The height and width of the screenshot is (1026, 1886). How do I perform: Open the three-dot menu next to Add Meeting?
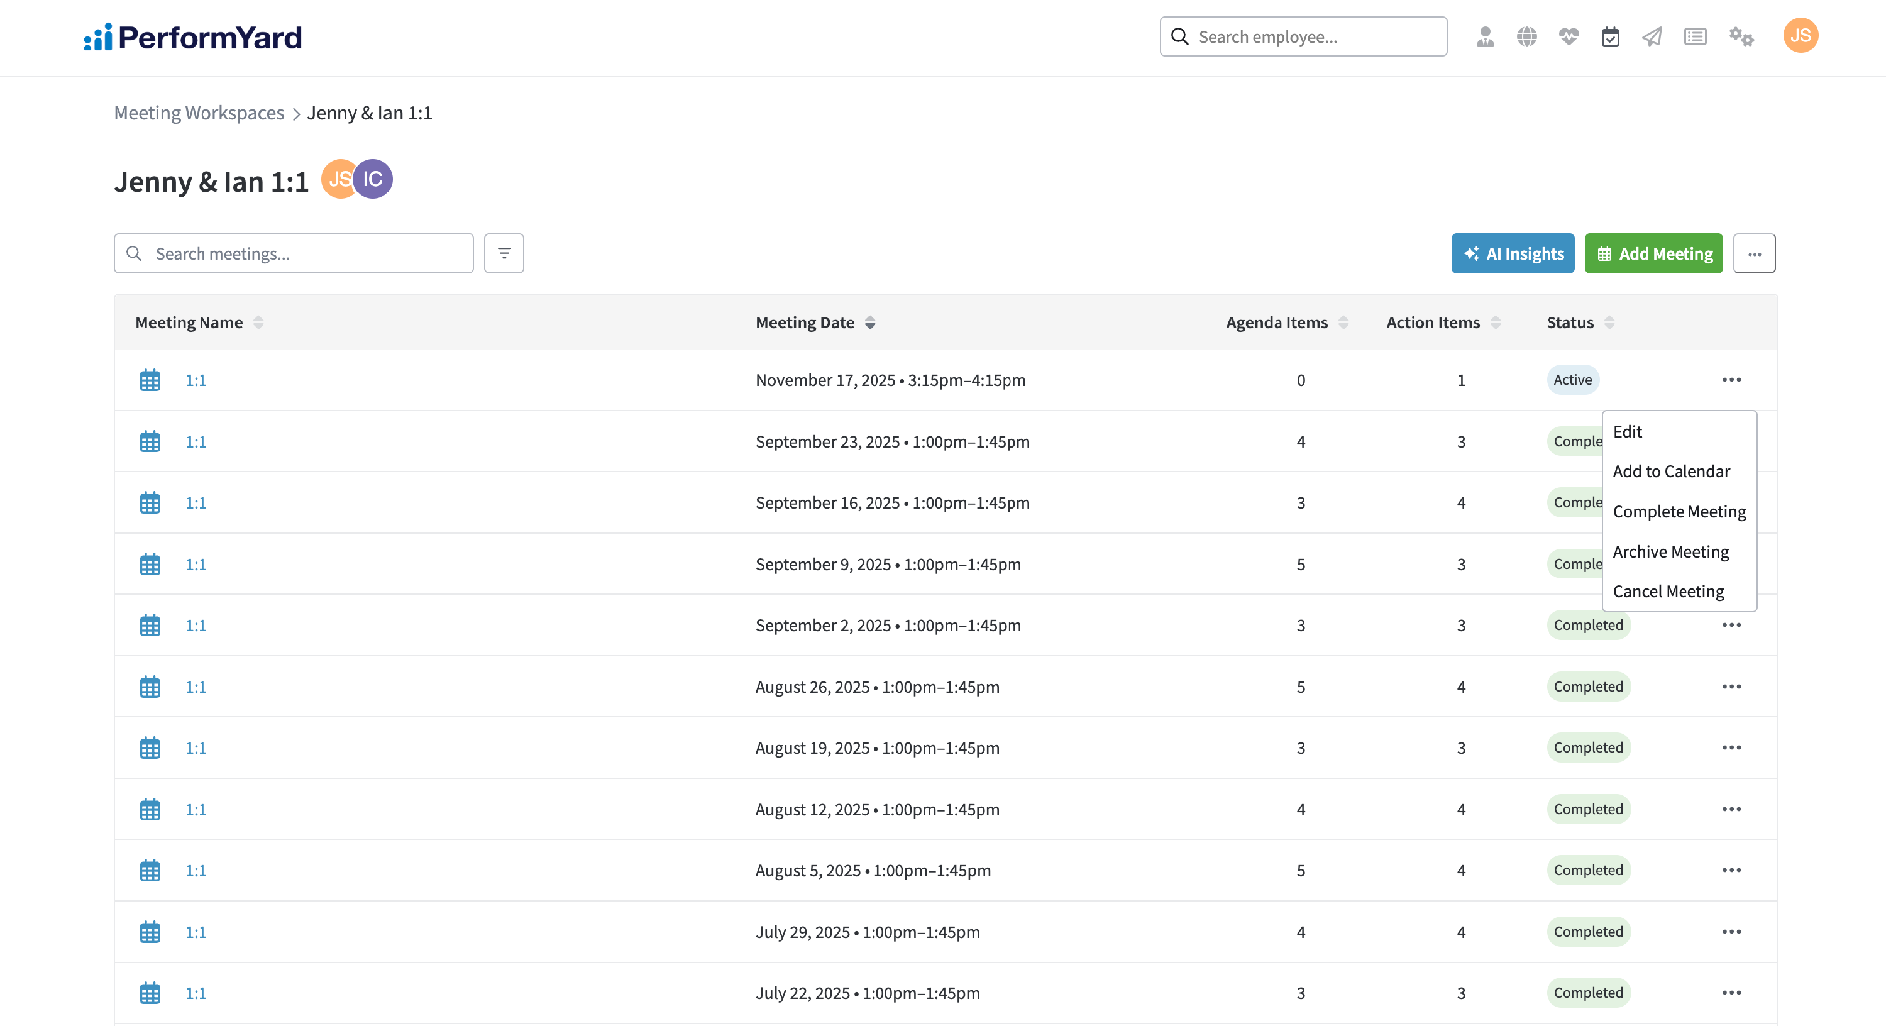[x=1754, y=253]
